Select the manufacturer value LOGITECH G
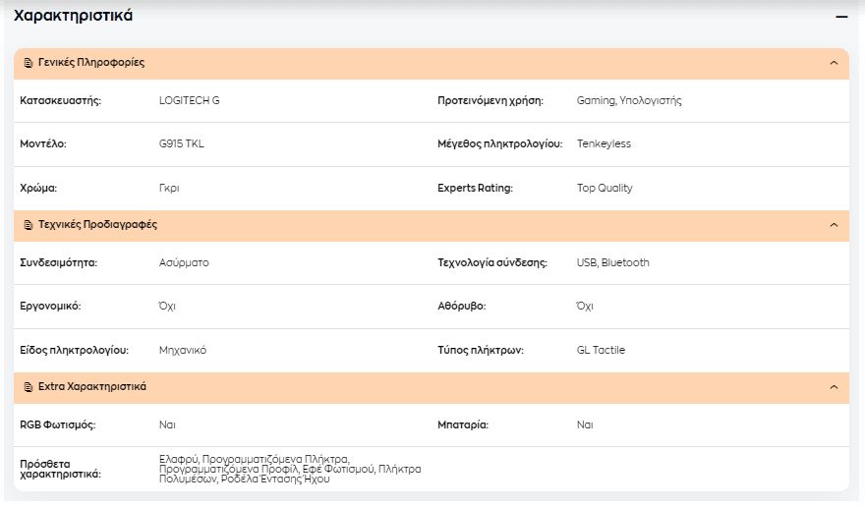 point(189,100)
